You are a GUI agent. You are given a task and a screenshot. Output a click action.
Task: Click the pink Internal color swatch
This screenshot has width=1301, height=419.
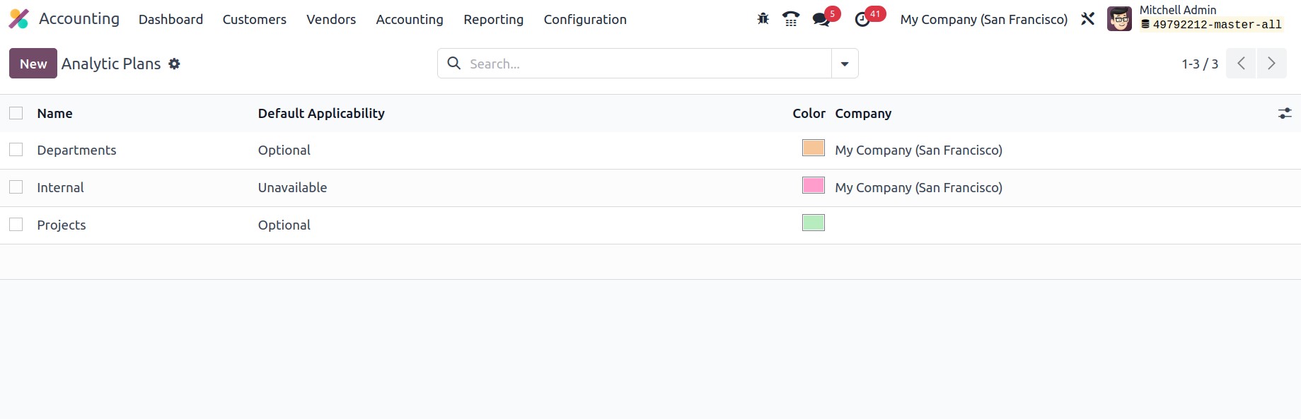[814, 185]
